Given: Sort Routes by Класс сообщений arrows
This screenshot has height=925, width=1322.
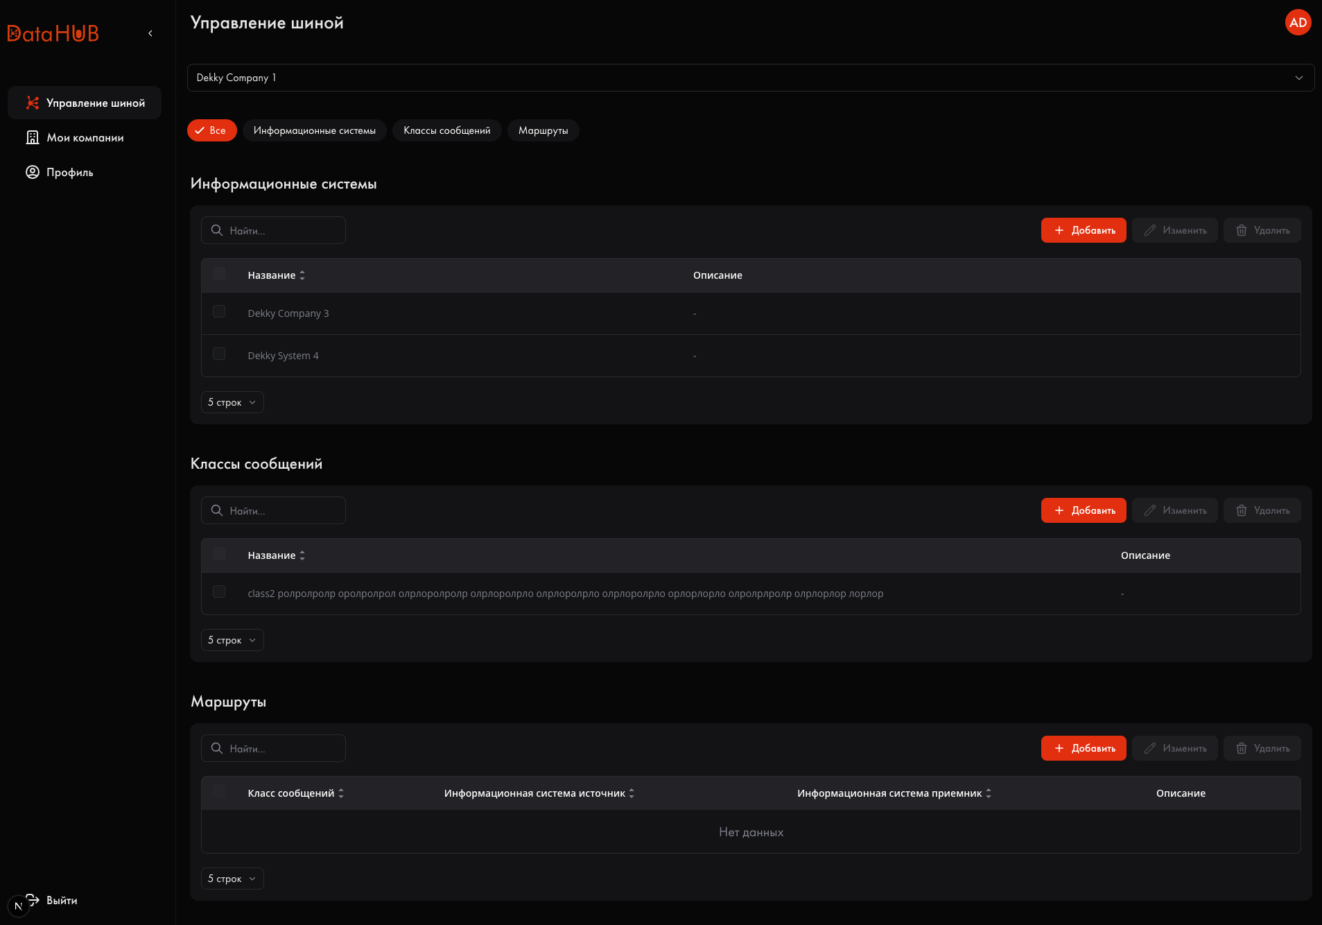Looking at the screenshot, I should tap(341, 793).
